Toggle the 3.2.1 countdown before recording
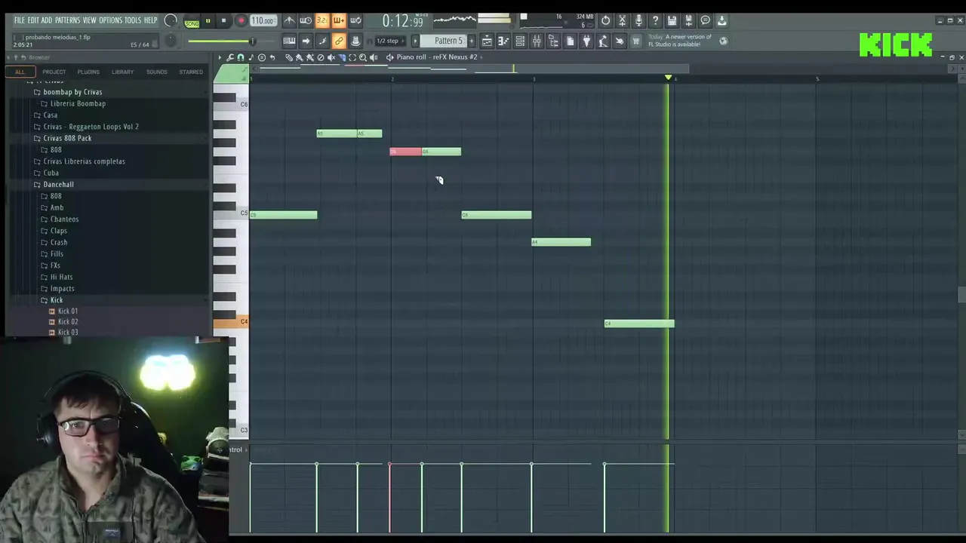Image resolution: width=966 pixels, height=543 pixels. point(321,20)
